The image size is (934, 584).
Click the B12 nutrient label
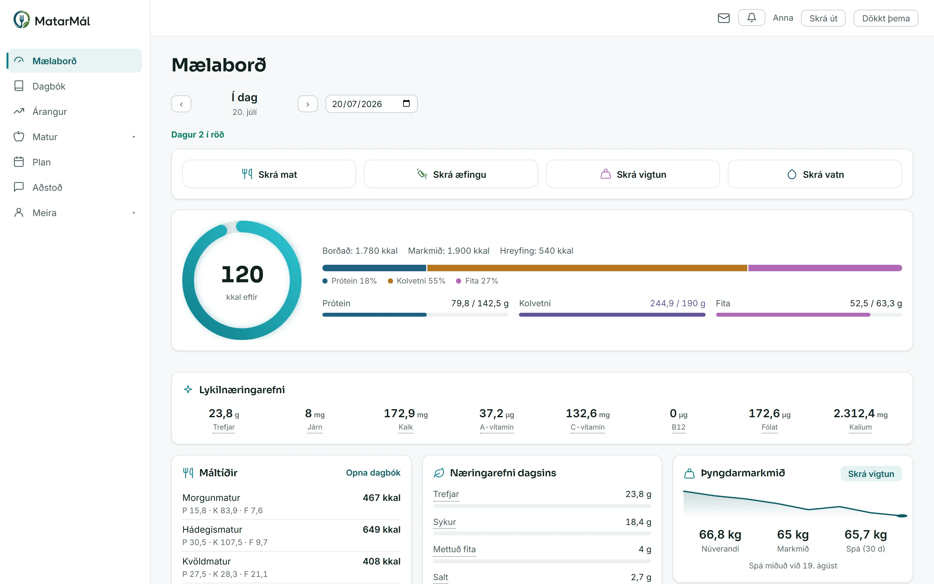678,427
